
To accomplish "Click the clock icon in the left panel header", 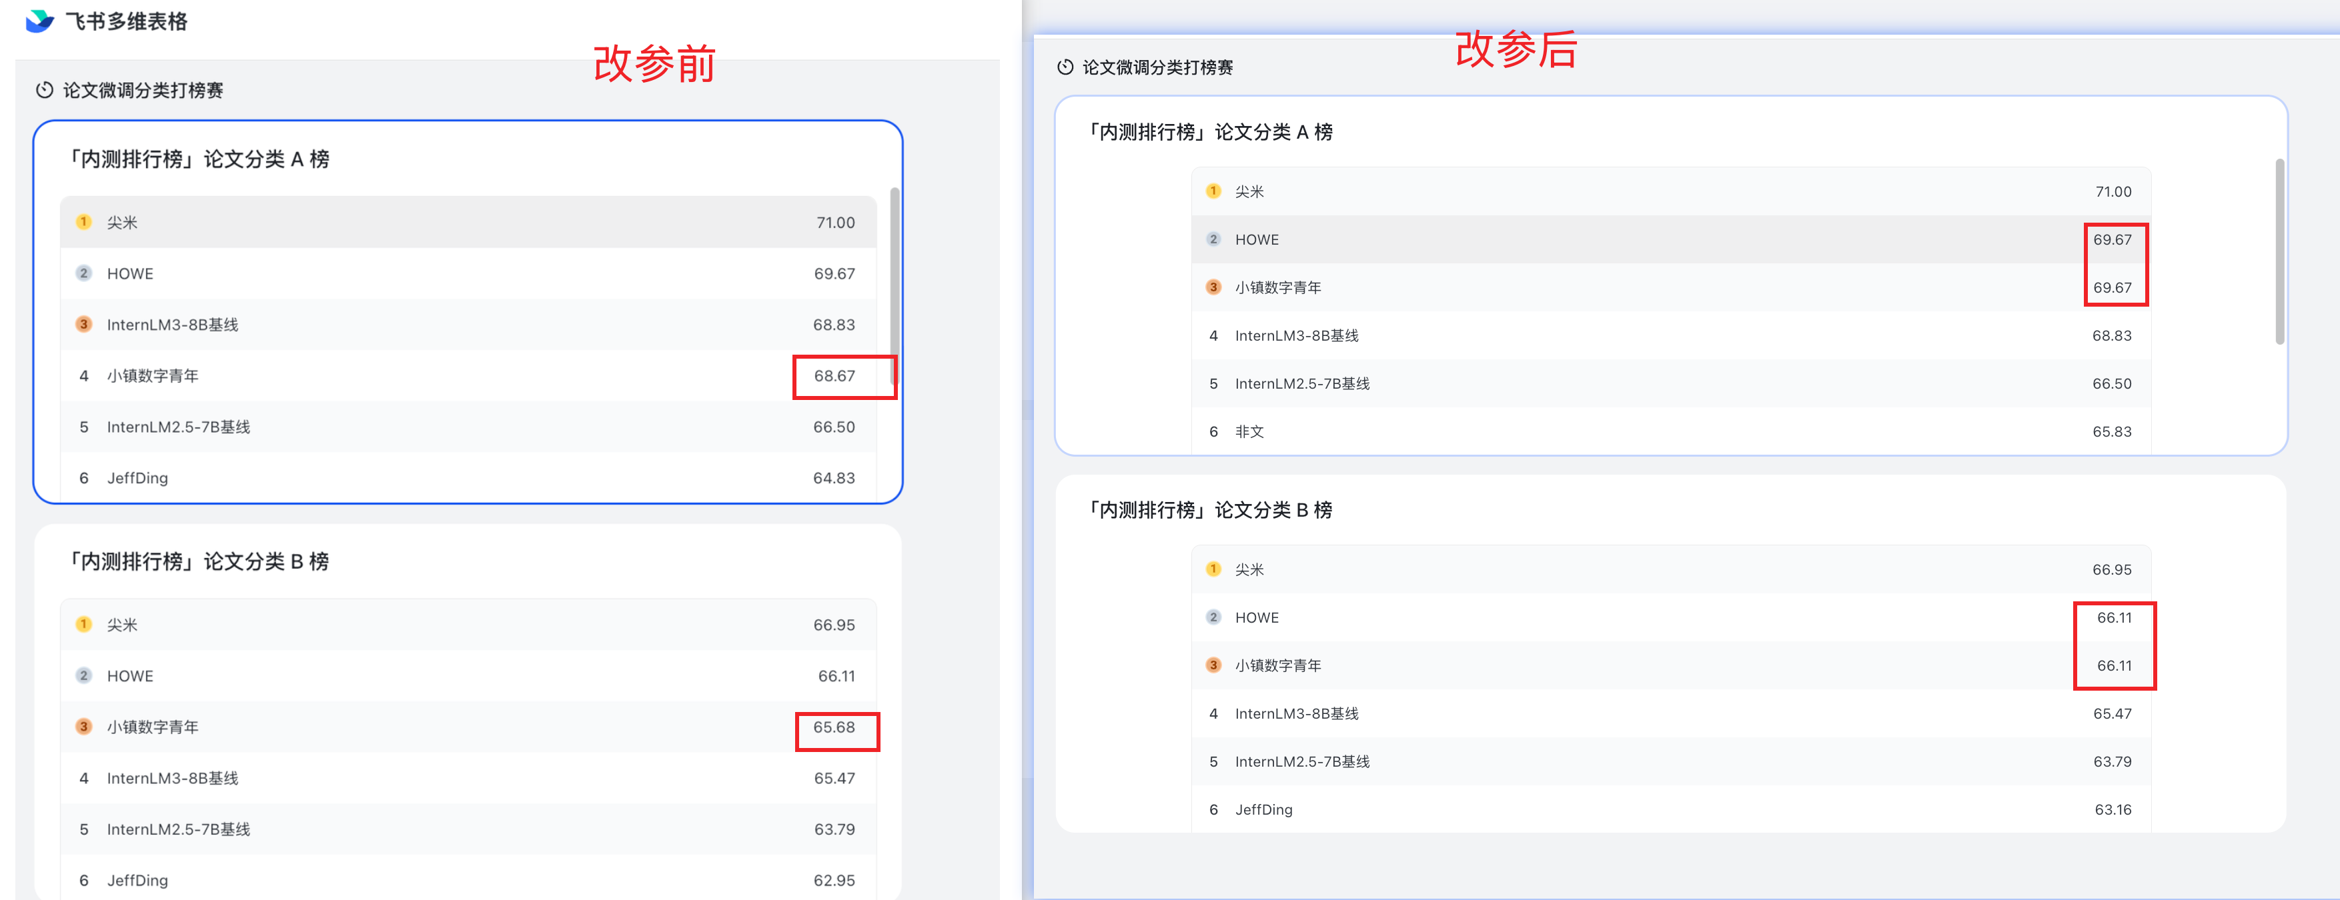I will pyautogui.click(x=43, y=90).
